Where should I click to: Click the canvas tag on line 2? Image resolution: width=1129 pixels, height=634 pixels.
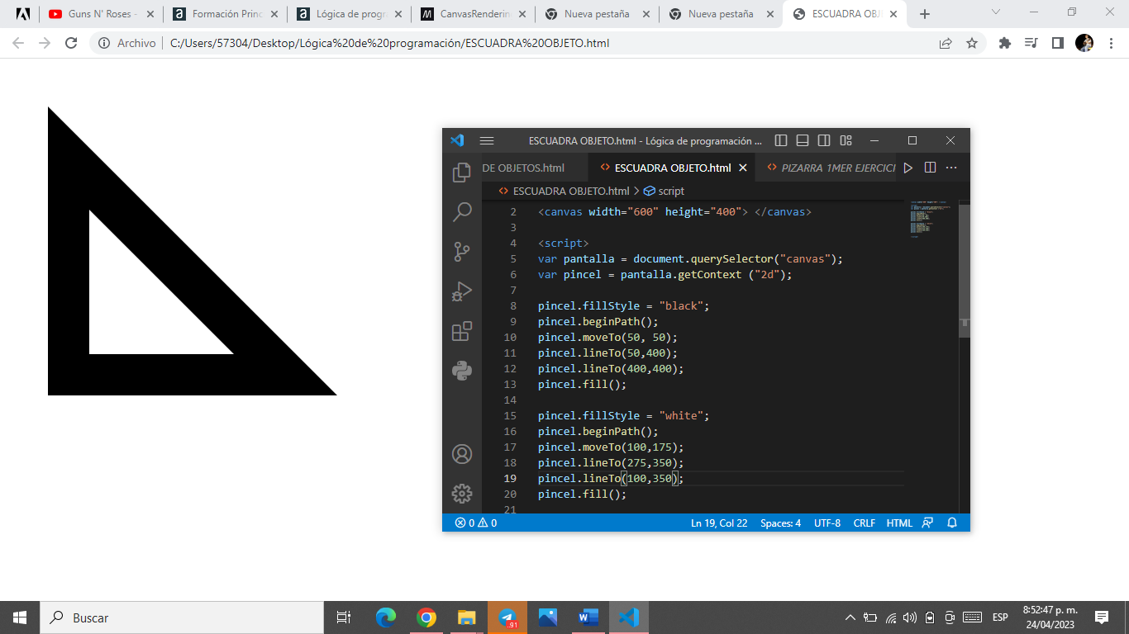(x=674, y=211)
